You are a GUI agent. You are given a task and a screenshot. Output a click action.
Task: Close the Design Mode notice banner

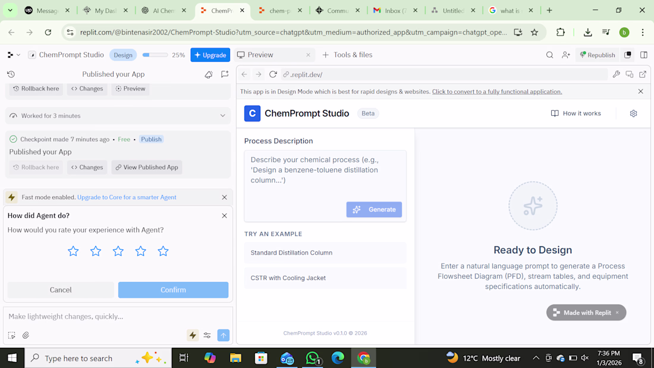pos(641,92)
